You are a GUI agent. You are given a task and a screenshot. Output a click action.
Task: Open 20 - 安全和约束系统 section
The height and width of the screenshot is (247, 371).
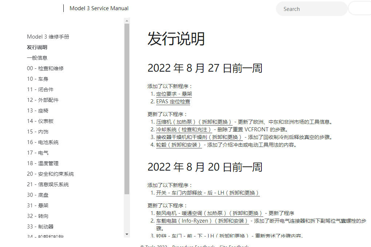(50, 174)
